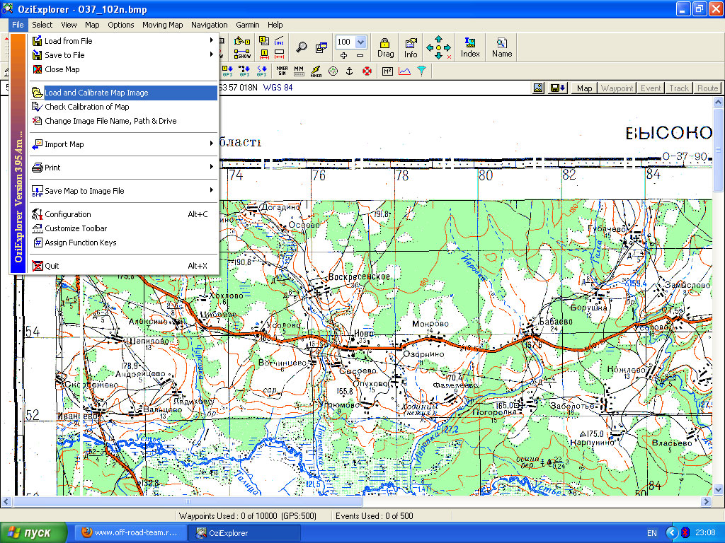
Task: Click the Name search button
Action: point(502,47)
